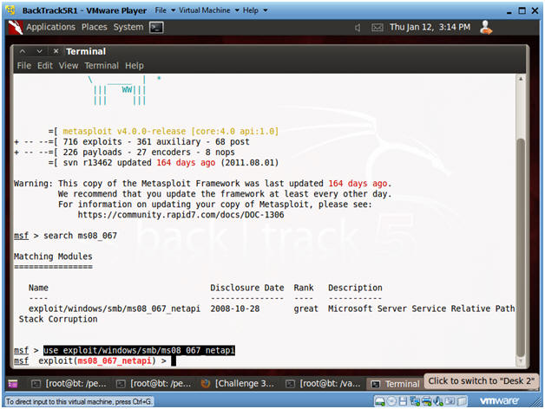Click the 'Name' column header
Screen dimensions: 545x409
click(38, 288)
